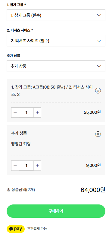Expand the 추가 상품 dropdown
Screen dimensions: 112x236
[x=56, y=66]
